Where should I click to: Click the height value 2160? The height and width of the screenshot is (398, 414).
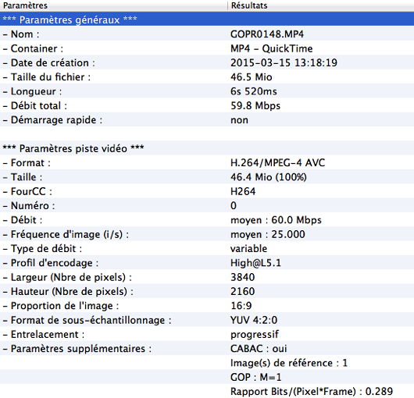[x=243, y=291]
